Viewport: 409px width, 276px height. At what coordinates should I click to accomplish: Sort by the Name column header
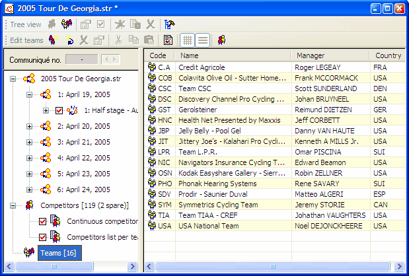pos(233,55)
